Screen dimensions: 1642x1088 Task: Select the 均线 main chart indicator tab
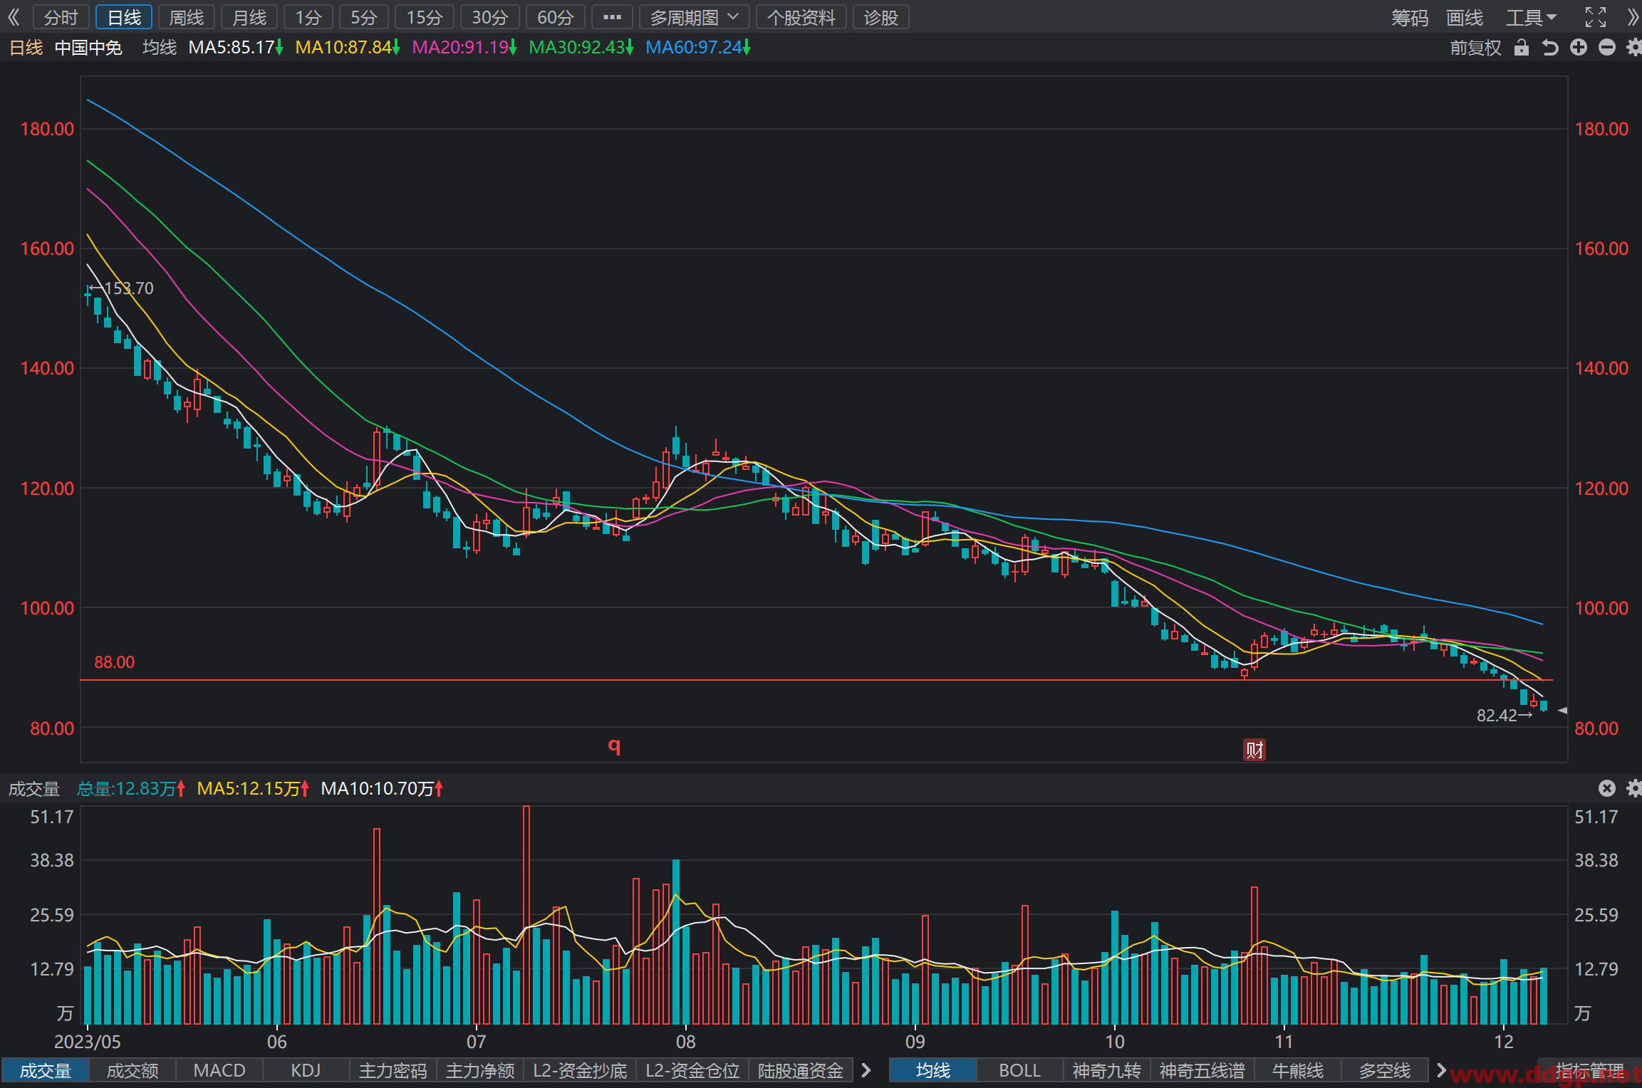click(x=933, y=1070)
